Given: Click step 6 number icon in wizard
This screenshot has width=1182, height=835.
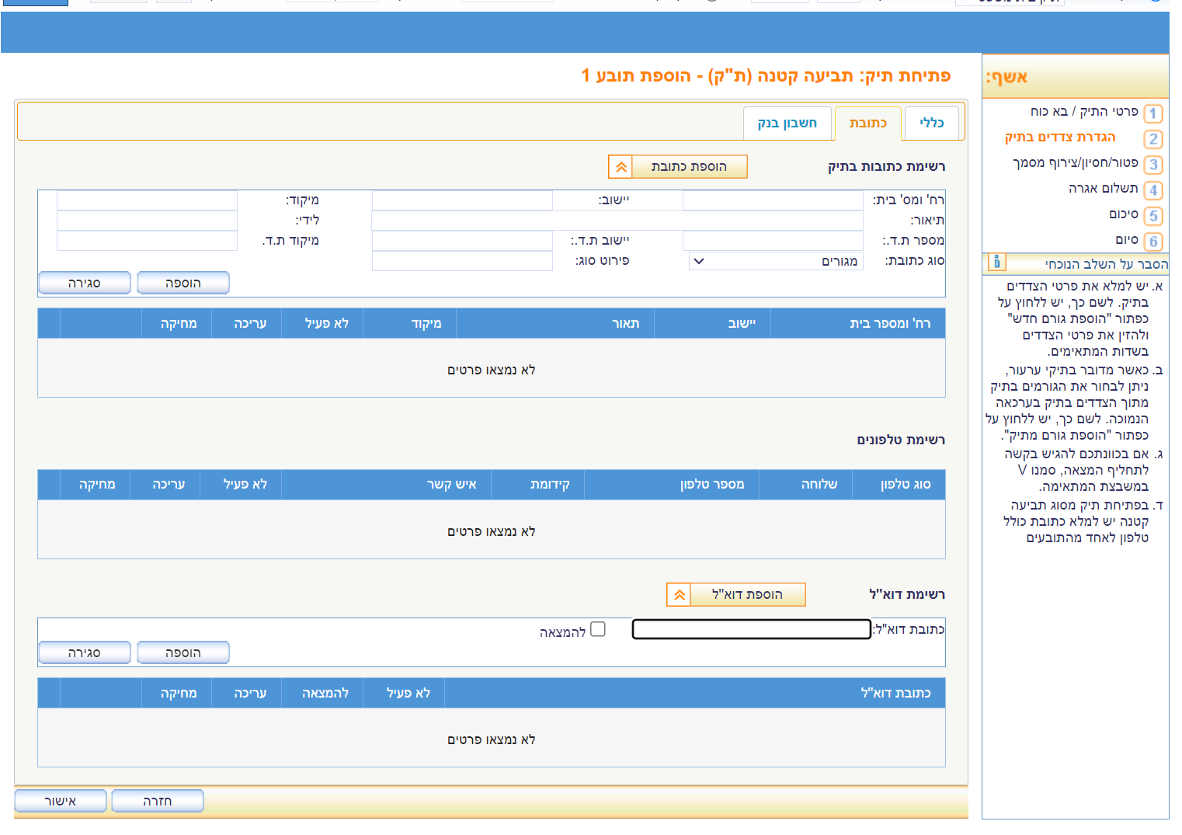Looking at the screenshot, I should 1153,242.
